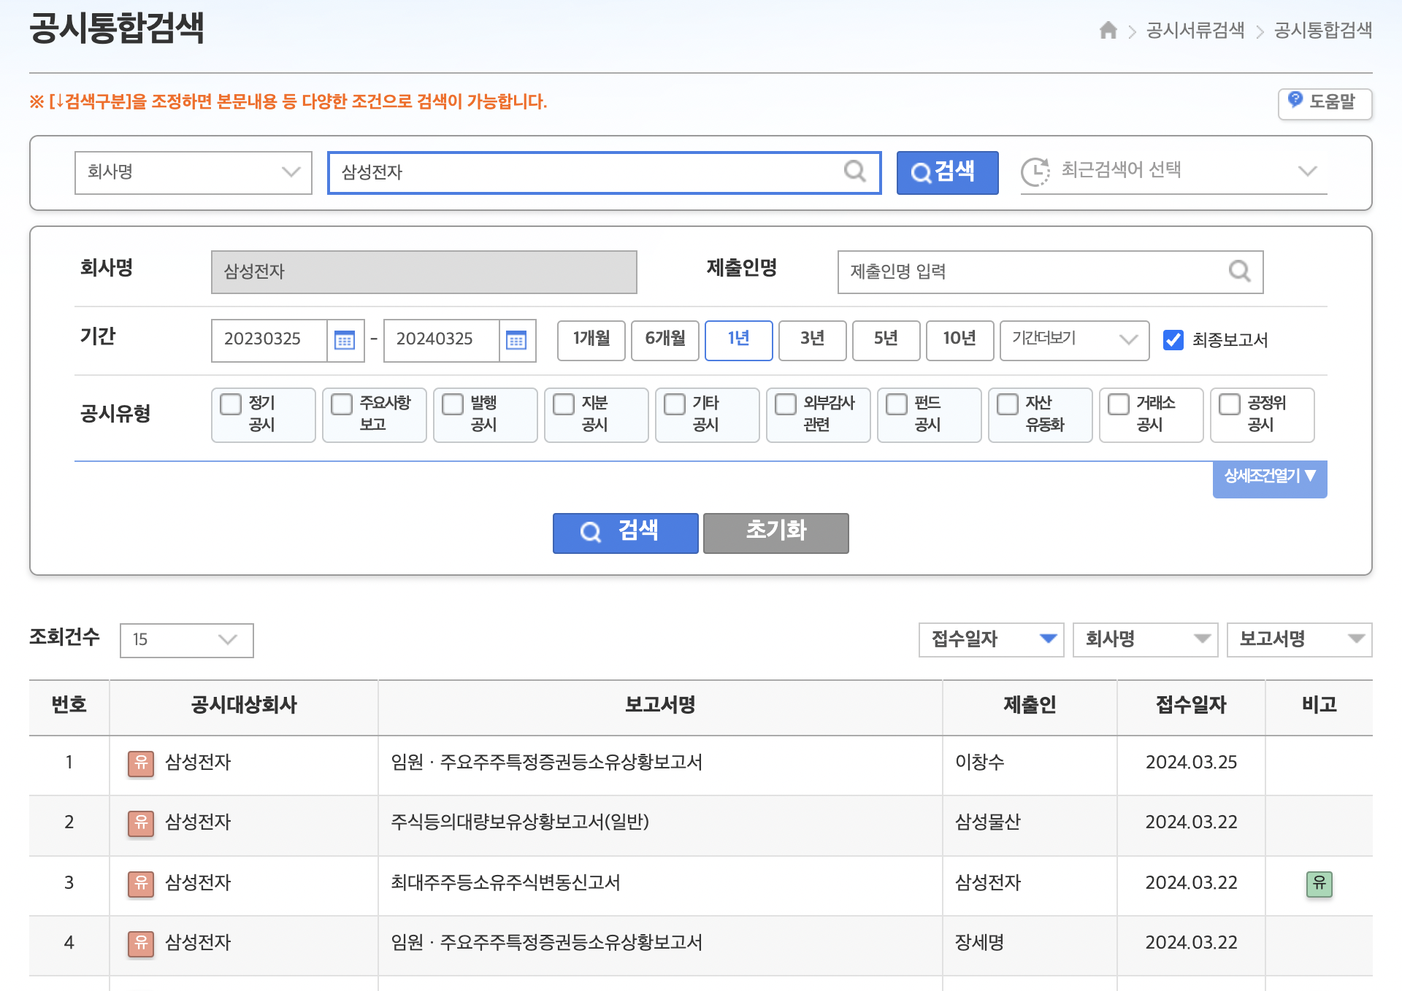Select the 3년 period tab
Image resolution: width=1402 pixels, height=991 pixels.
812,339
